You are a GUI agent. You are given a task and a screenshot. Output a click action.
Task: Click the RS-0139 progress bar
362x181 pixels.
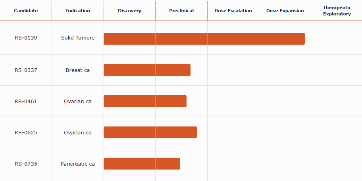(204, 39)
